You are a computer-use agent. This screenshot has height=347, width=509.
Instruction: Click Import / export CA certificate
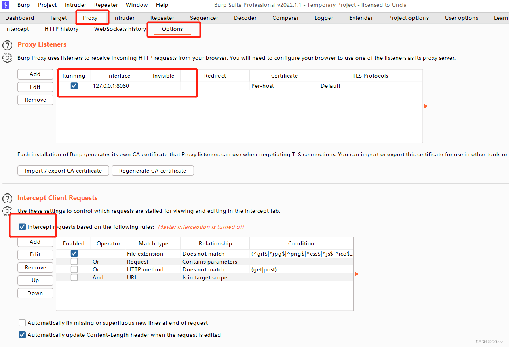click(63, 171)
